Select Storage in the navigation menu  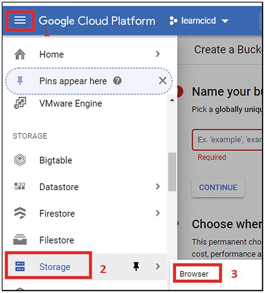click(x=55, y=267)
